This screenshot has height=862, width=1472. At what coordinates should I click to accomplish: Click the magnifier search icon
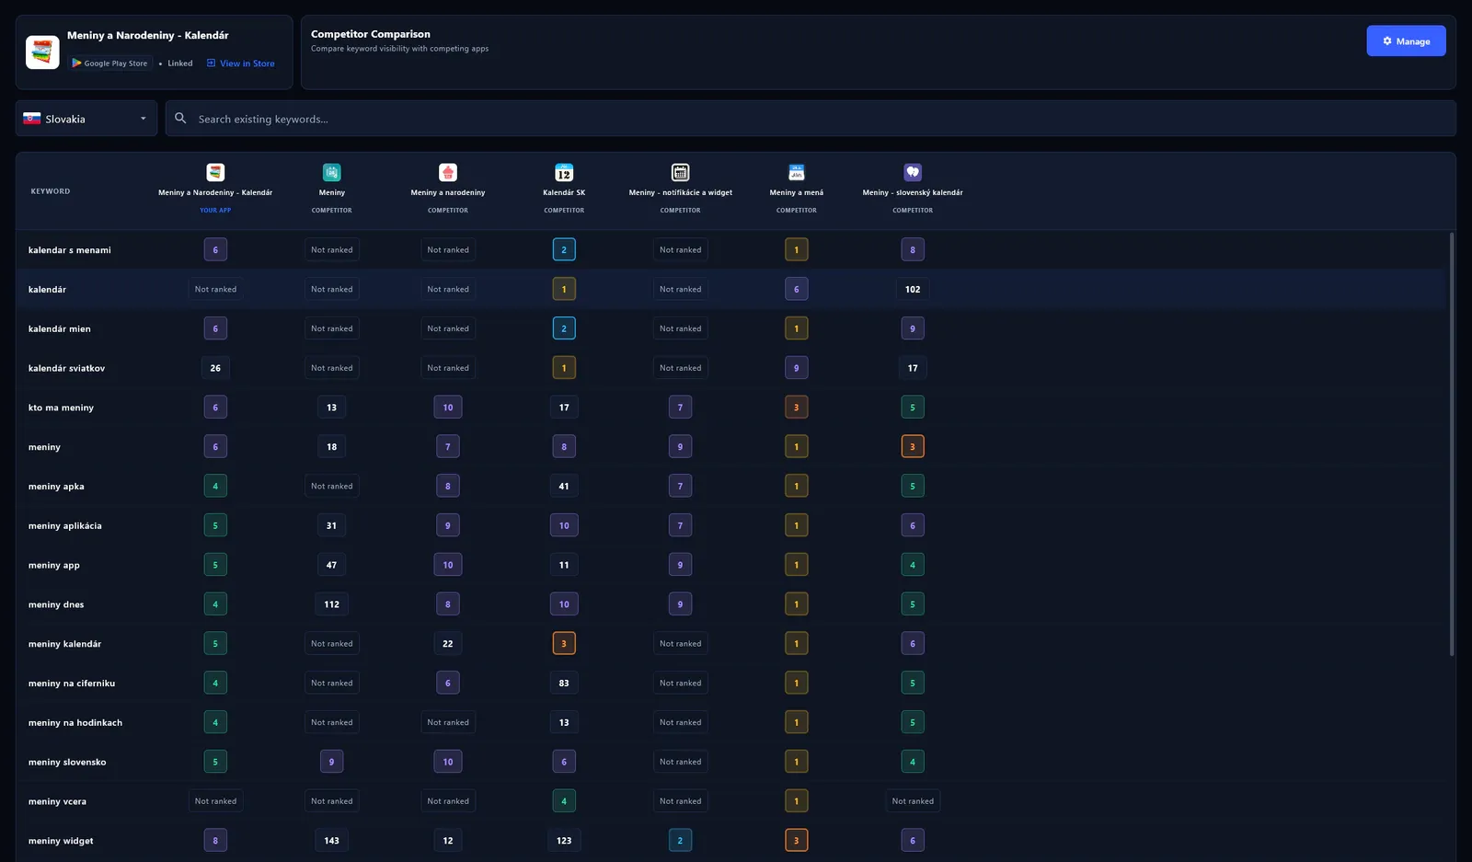point(180,119)
